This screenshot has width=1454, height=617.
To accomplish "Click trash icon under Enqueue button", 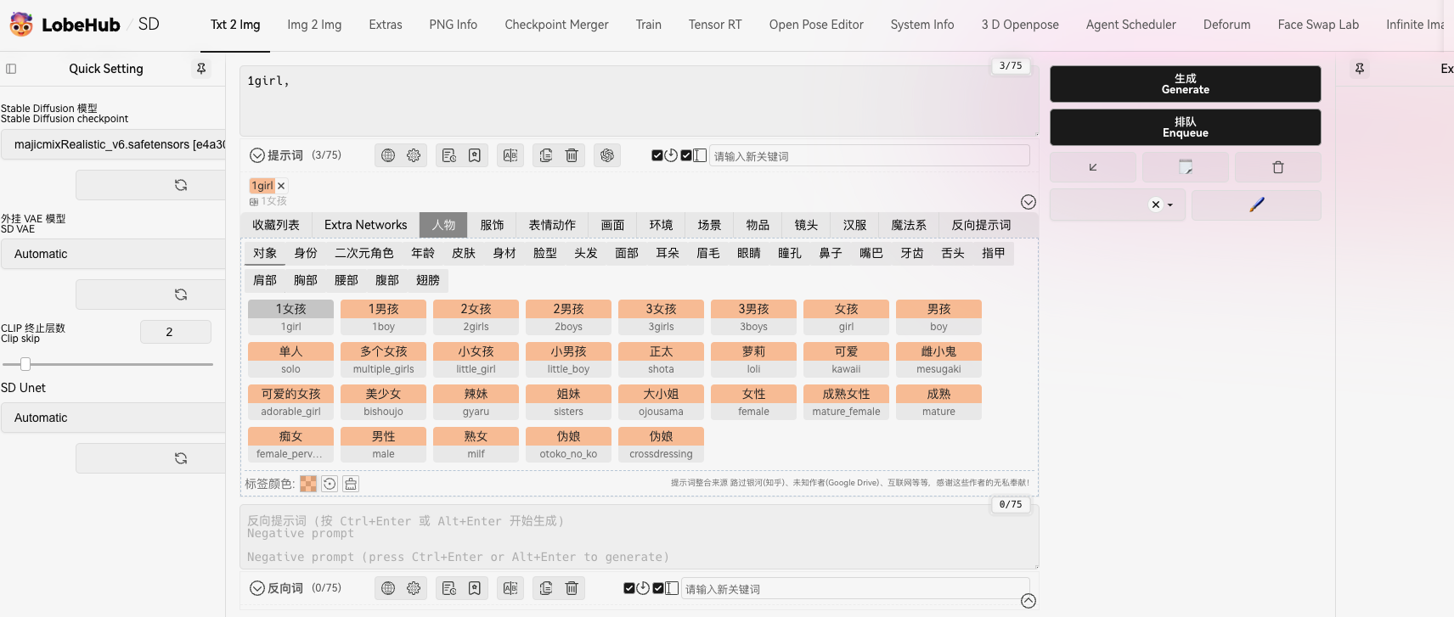I will (x=1278, y=167).
